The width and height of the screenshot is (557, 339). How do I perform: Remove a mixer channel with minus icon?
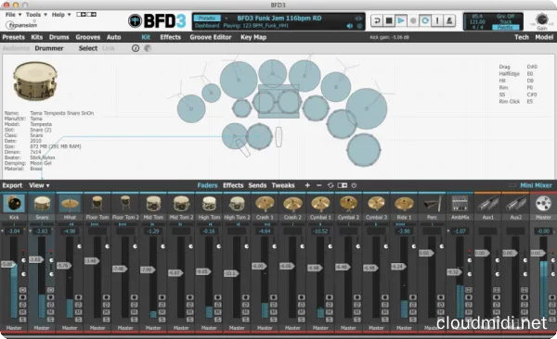[318, 185]
